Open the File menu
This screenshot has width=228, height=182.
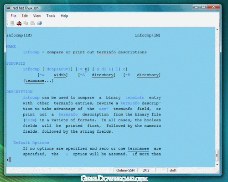coord(13,16)
